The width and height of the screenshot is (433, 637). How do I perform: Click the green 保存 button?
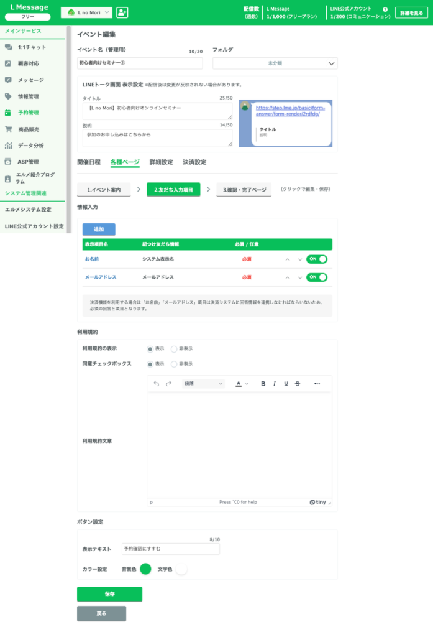point(109,594)
